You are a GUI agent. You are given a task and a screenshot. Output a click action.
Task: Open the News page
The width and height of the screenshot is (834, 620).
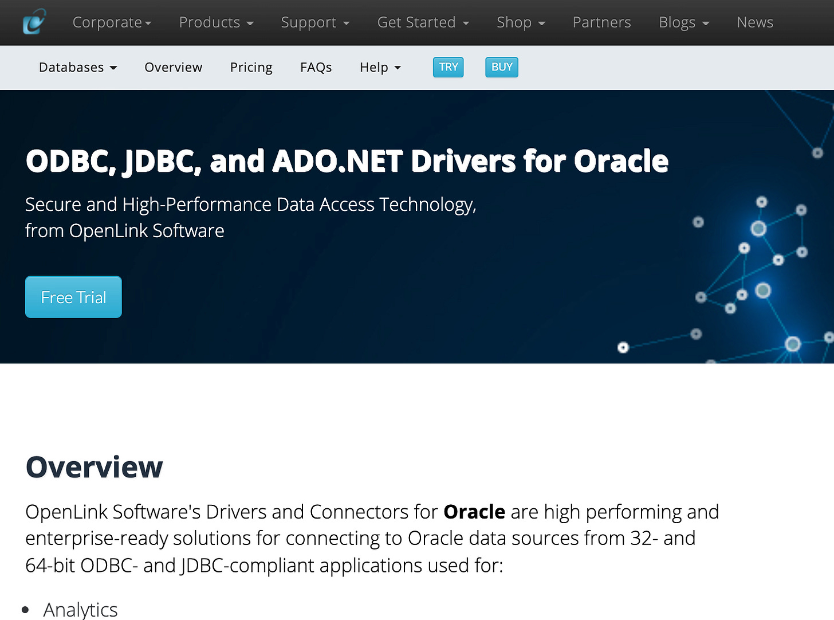coord(755,22)
